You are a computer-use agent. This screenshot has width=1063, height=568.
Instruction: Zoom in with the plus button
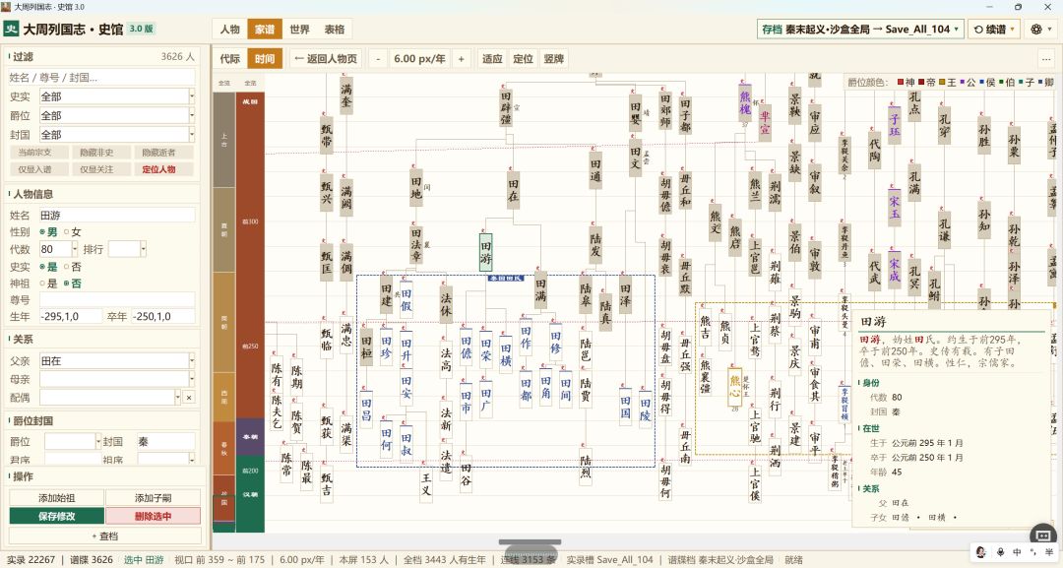click(x=461, y=59)
